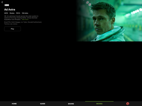The width and height of the screenshot is (142, 106).
Task: Tap the 124 mins runtime
Action: [x=25, y=13]
